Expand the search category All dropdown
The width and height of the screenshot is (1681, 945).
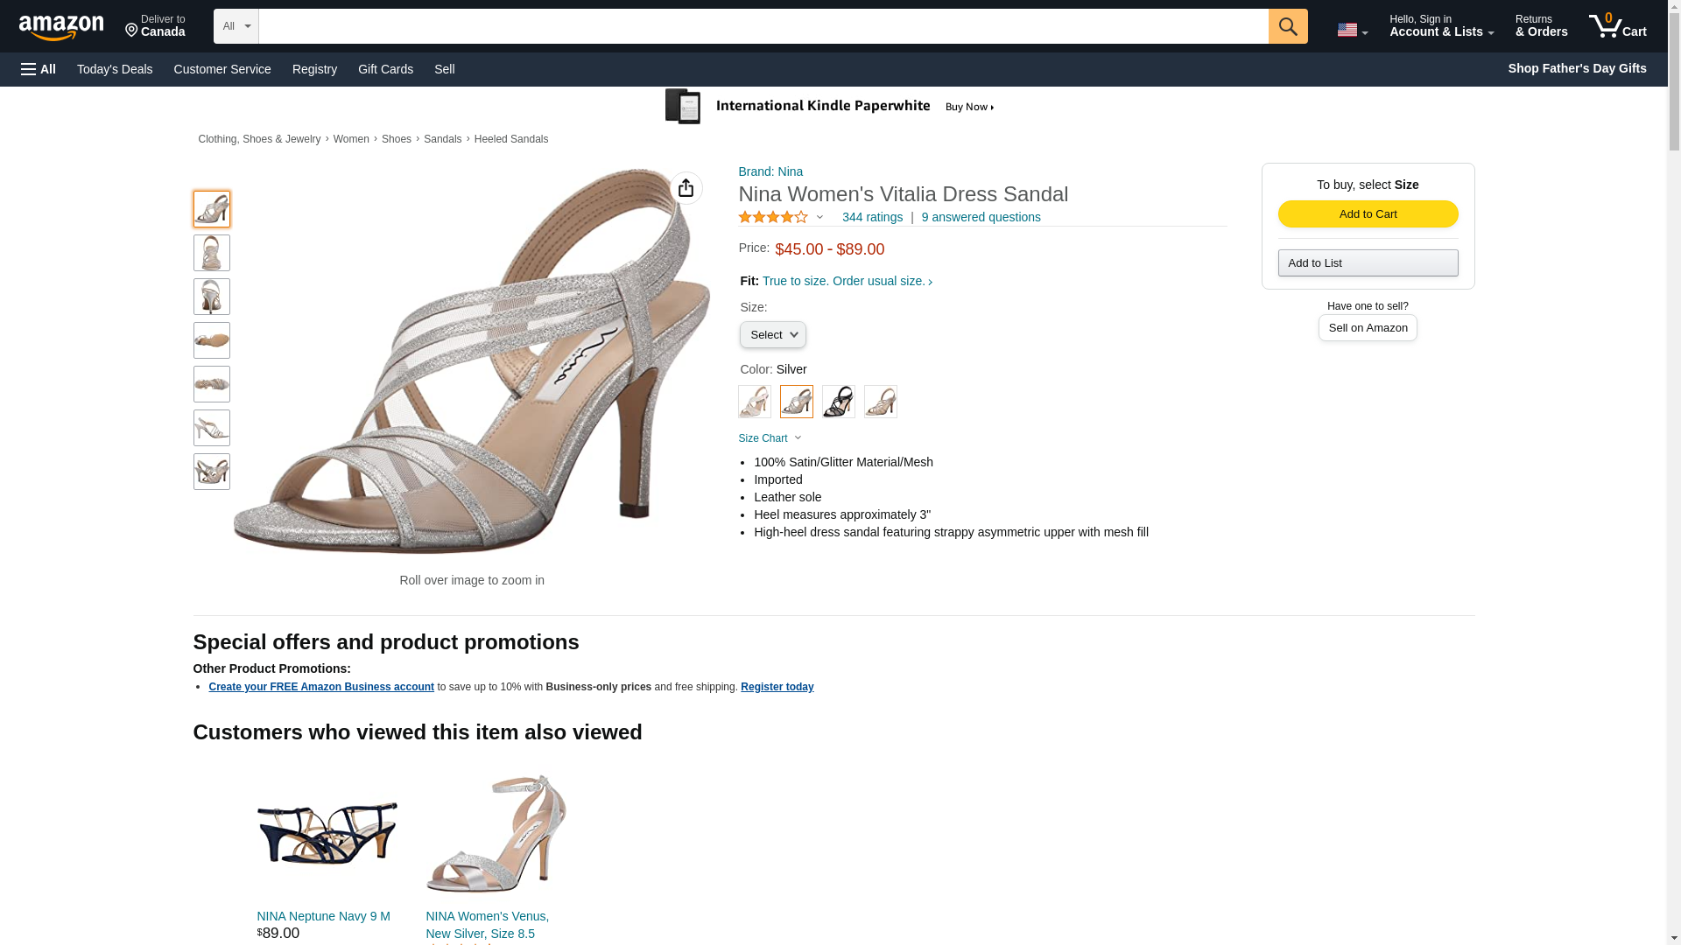pyautogui.click(x=236, y=26)
